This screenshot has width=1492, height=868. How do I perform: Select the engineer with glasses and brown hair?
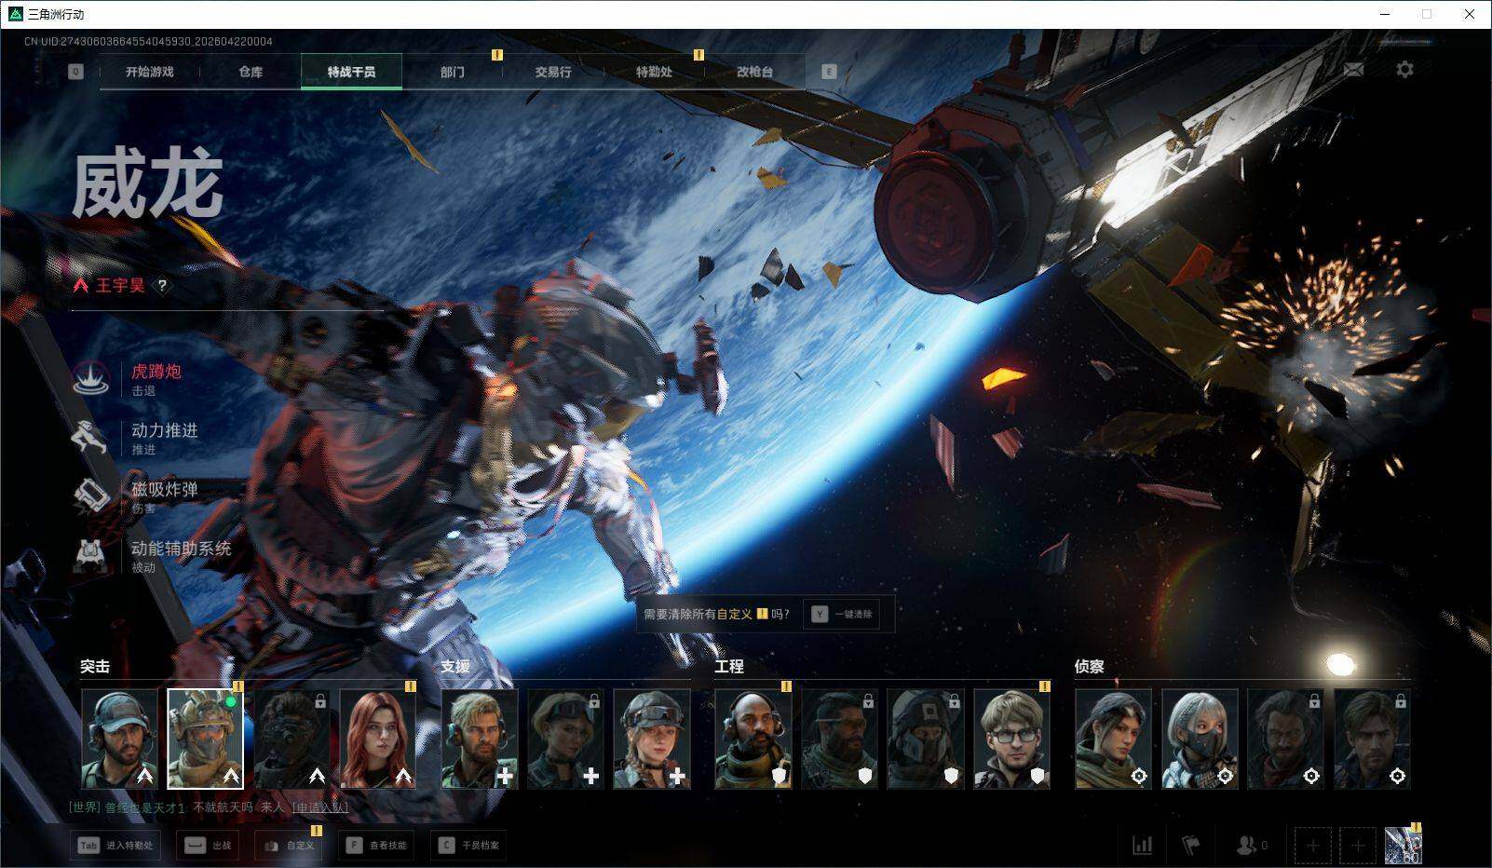1012,739
